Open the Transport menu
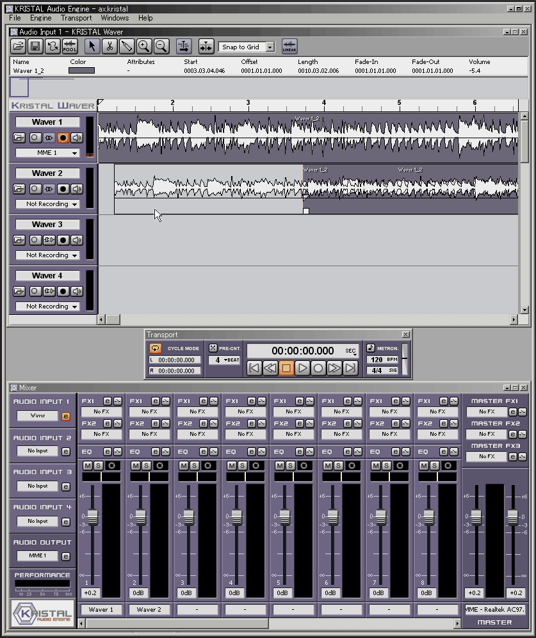 coord(76,18)
